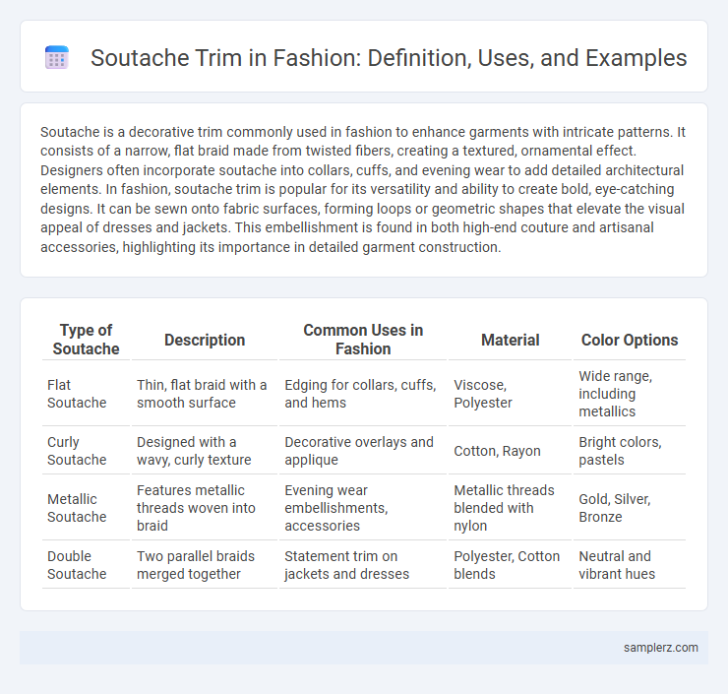
Task: Click the 'Description' column header
Action: [205, 340]
